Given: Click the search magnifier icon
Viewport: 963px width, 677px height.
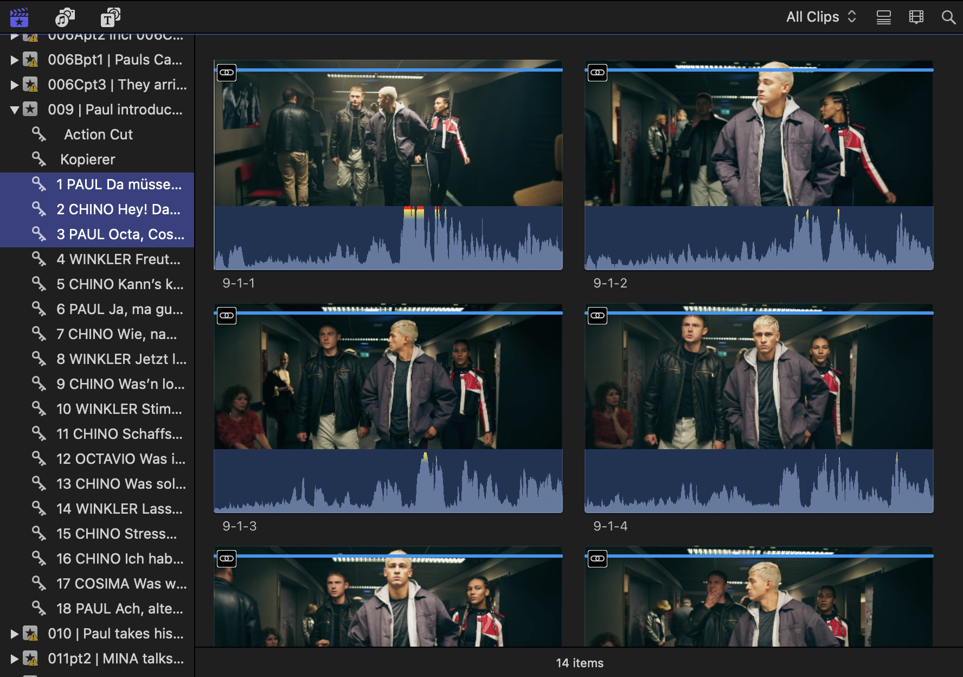Looking at the screenshot, I should [948, 17].
